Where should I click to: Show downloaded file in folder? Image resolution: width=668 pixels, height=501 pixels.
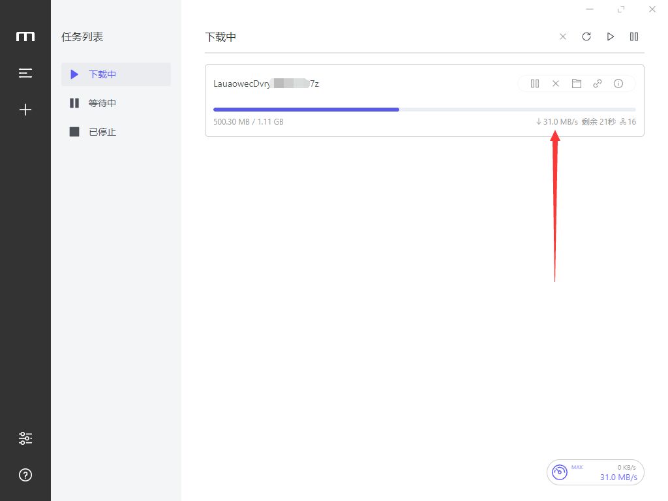(577, 83)
